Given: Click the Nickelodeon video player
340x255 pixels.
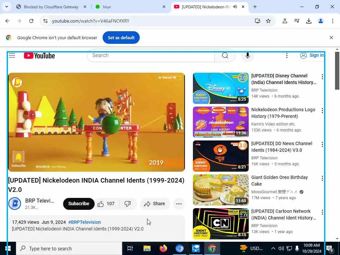Looking at the screenshot, I should (96, 122).
